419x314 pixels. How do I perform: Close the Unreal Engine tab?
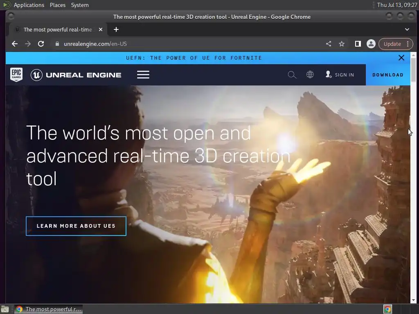coord(101,29)
